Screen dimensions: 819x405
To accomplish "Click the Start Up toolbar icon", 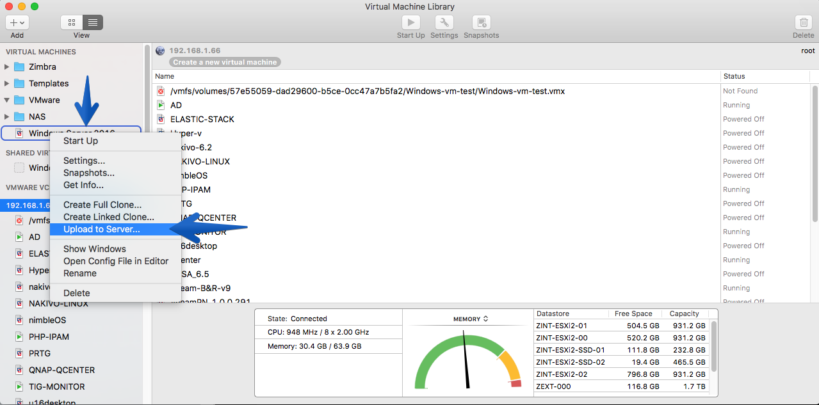I will 410,22.
